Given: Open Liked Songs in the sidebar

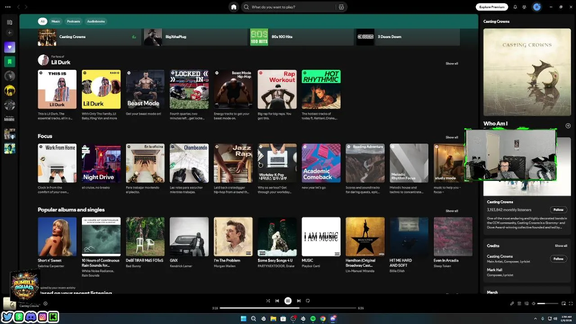Looking at the screenshot, I should [9, 47].
